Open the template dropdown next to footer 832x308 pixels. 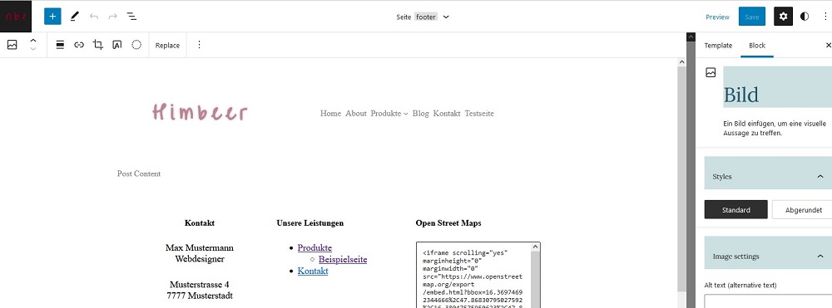446,17
